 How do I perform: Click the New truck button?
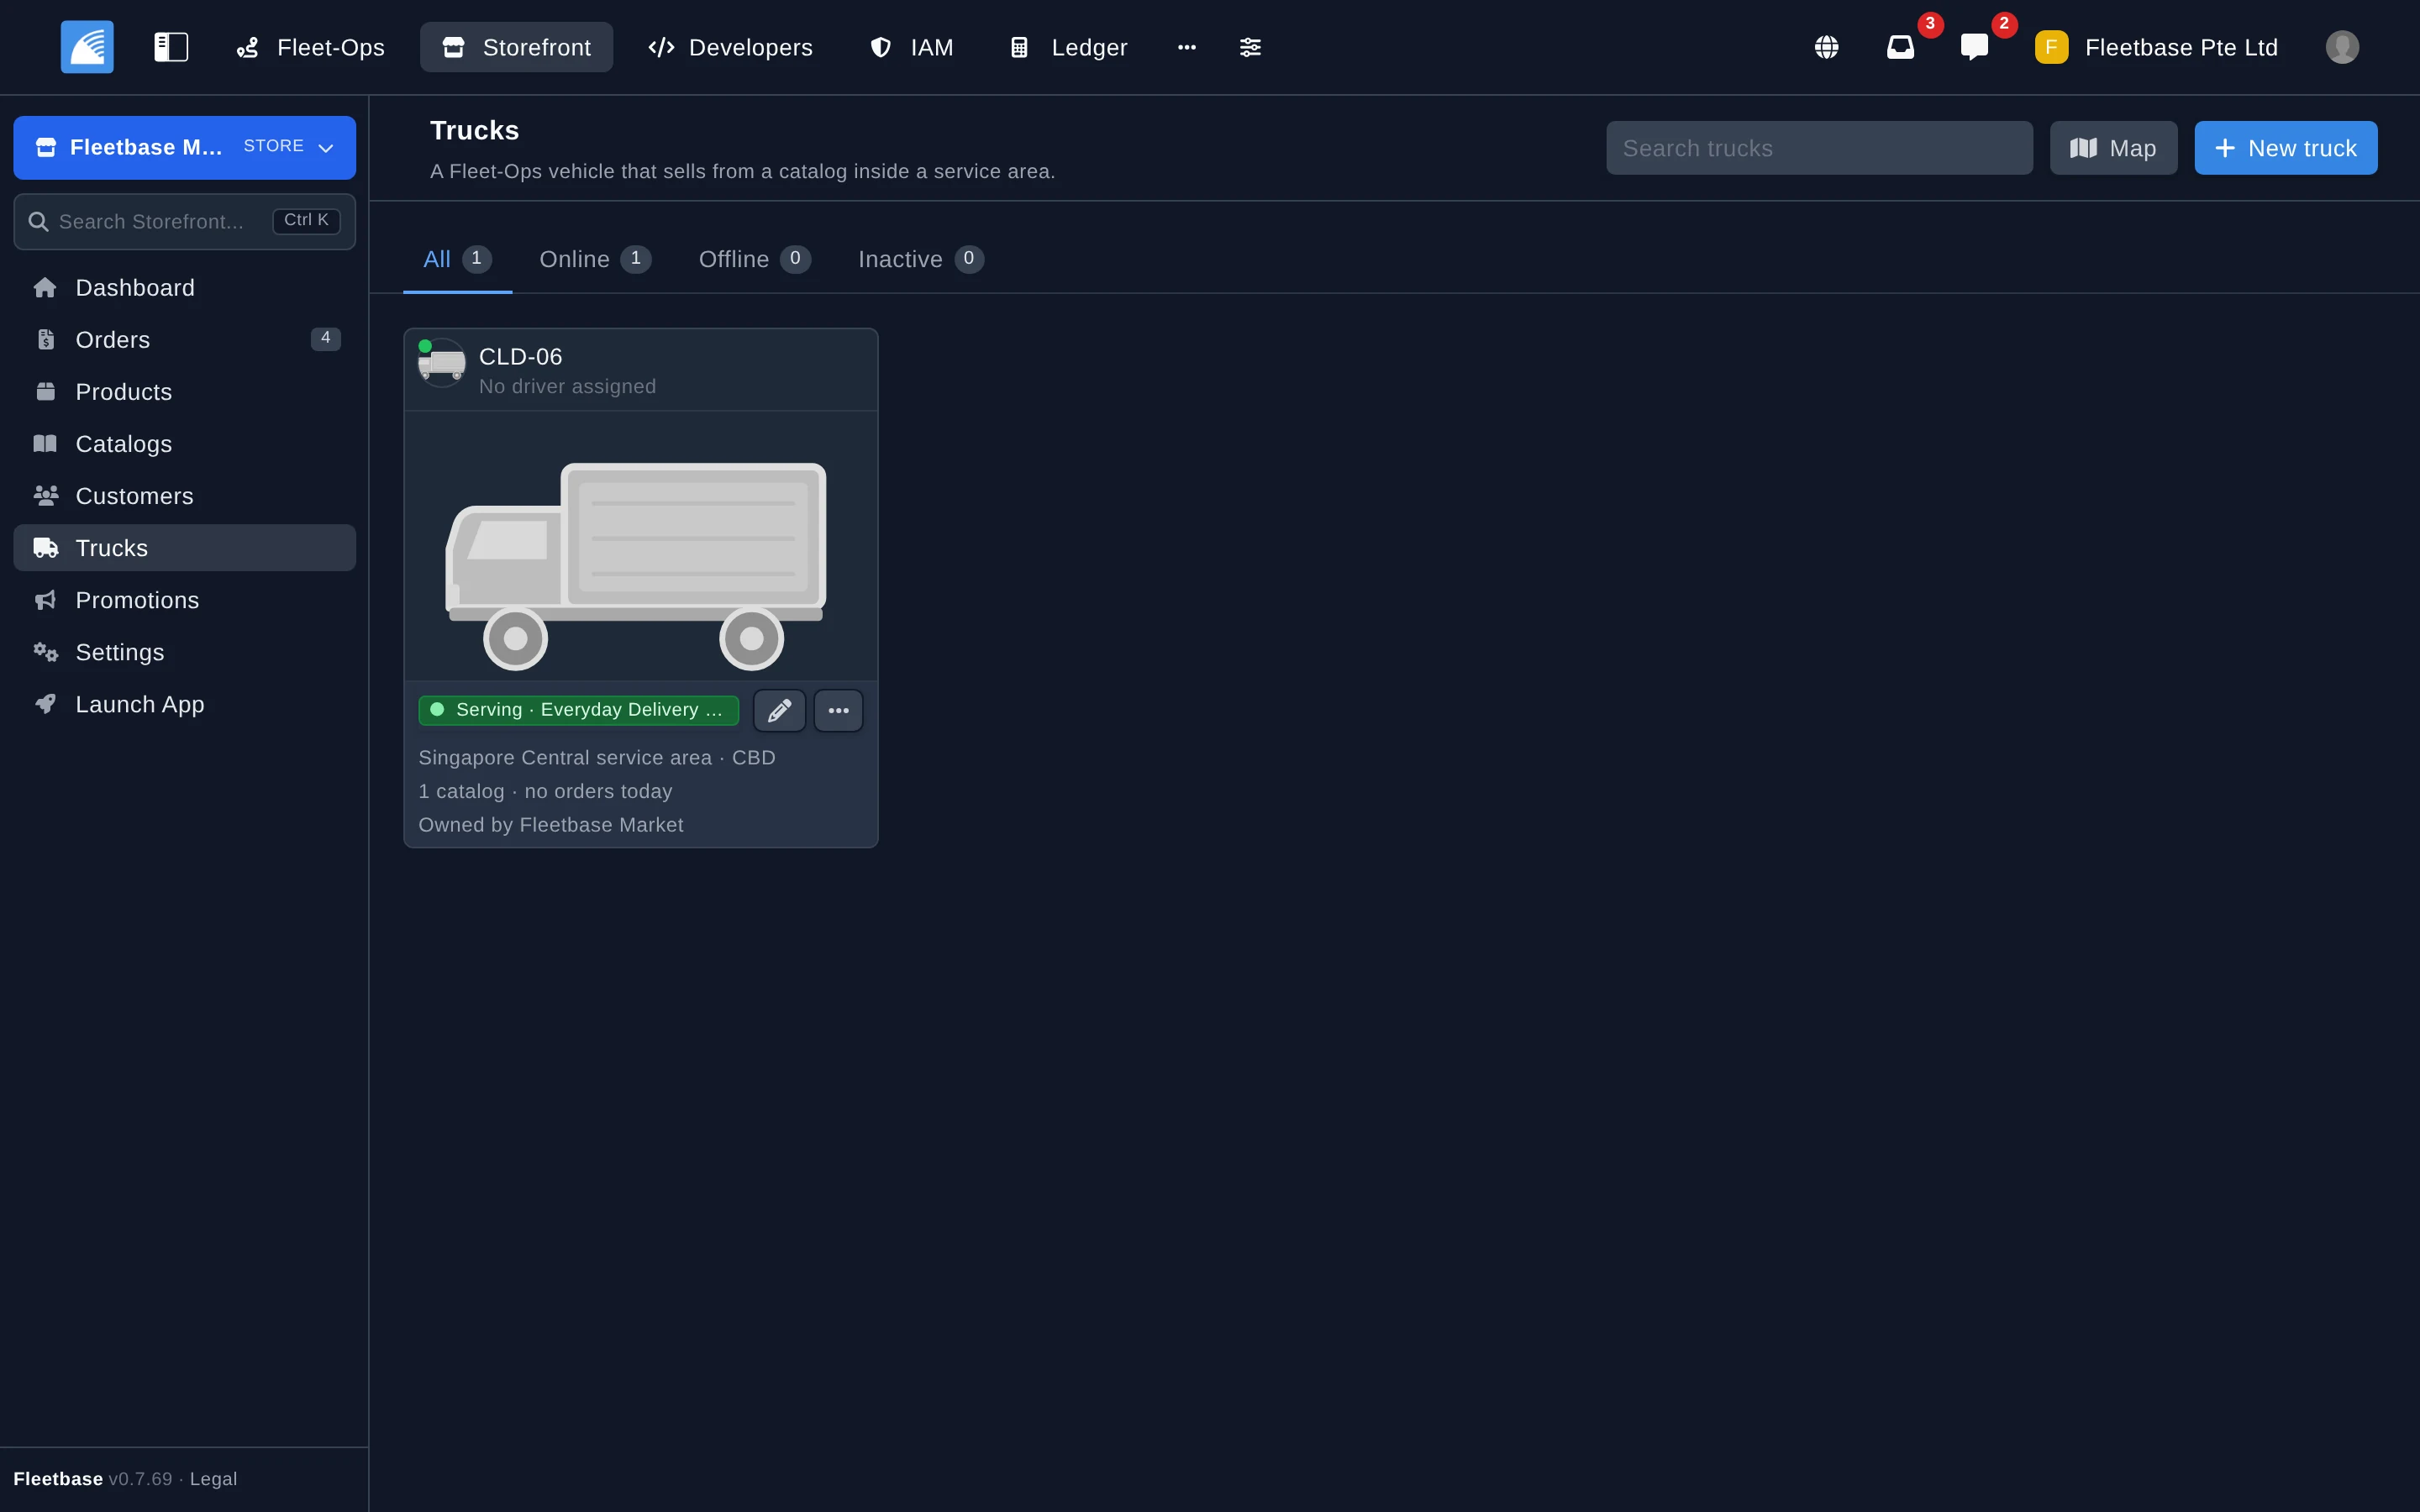click(x=2286, y=148)
